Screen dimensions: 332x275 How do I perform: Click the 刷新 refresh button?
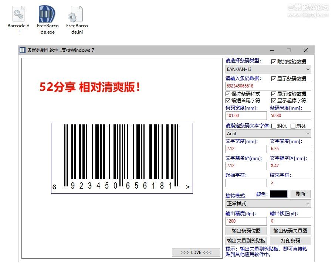click(301, 194)
